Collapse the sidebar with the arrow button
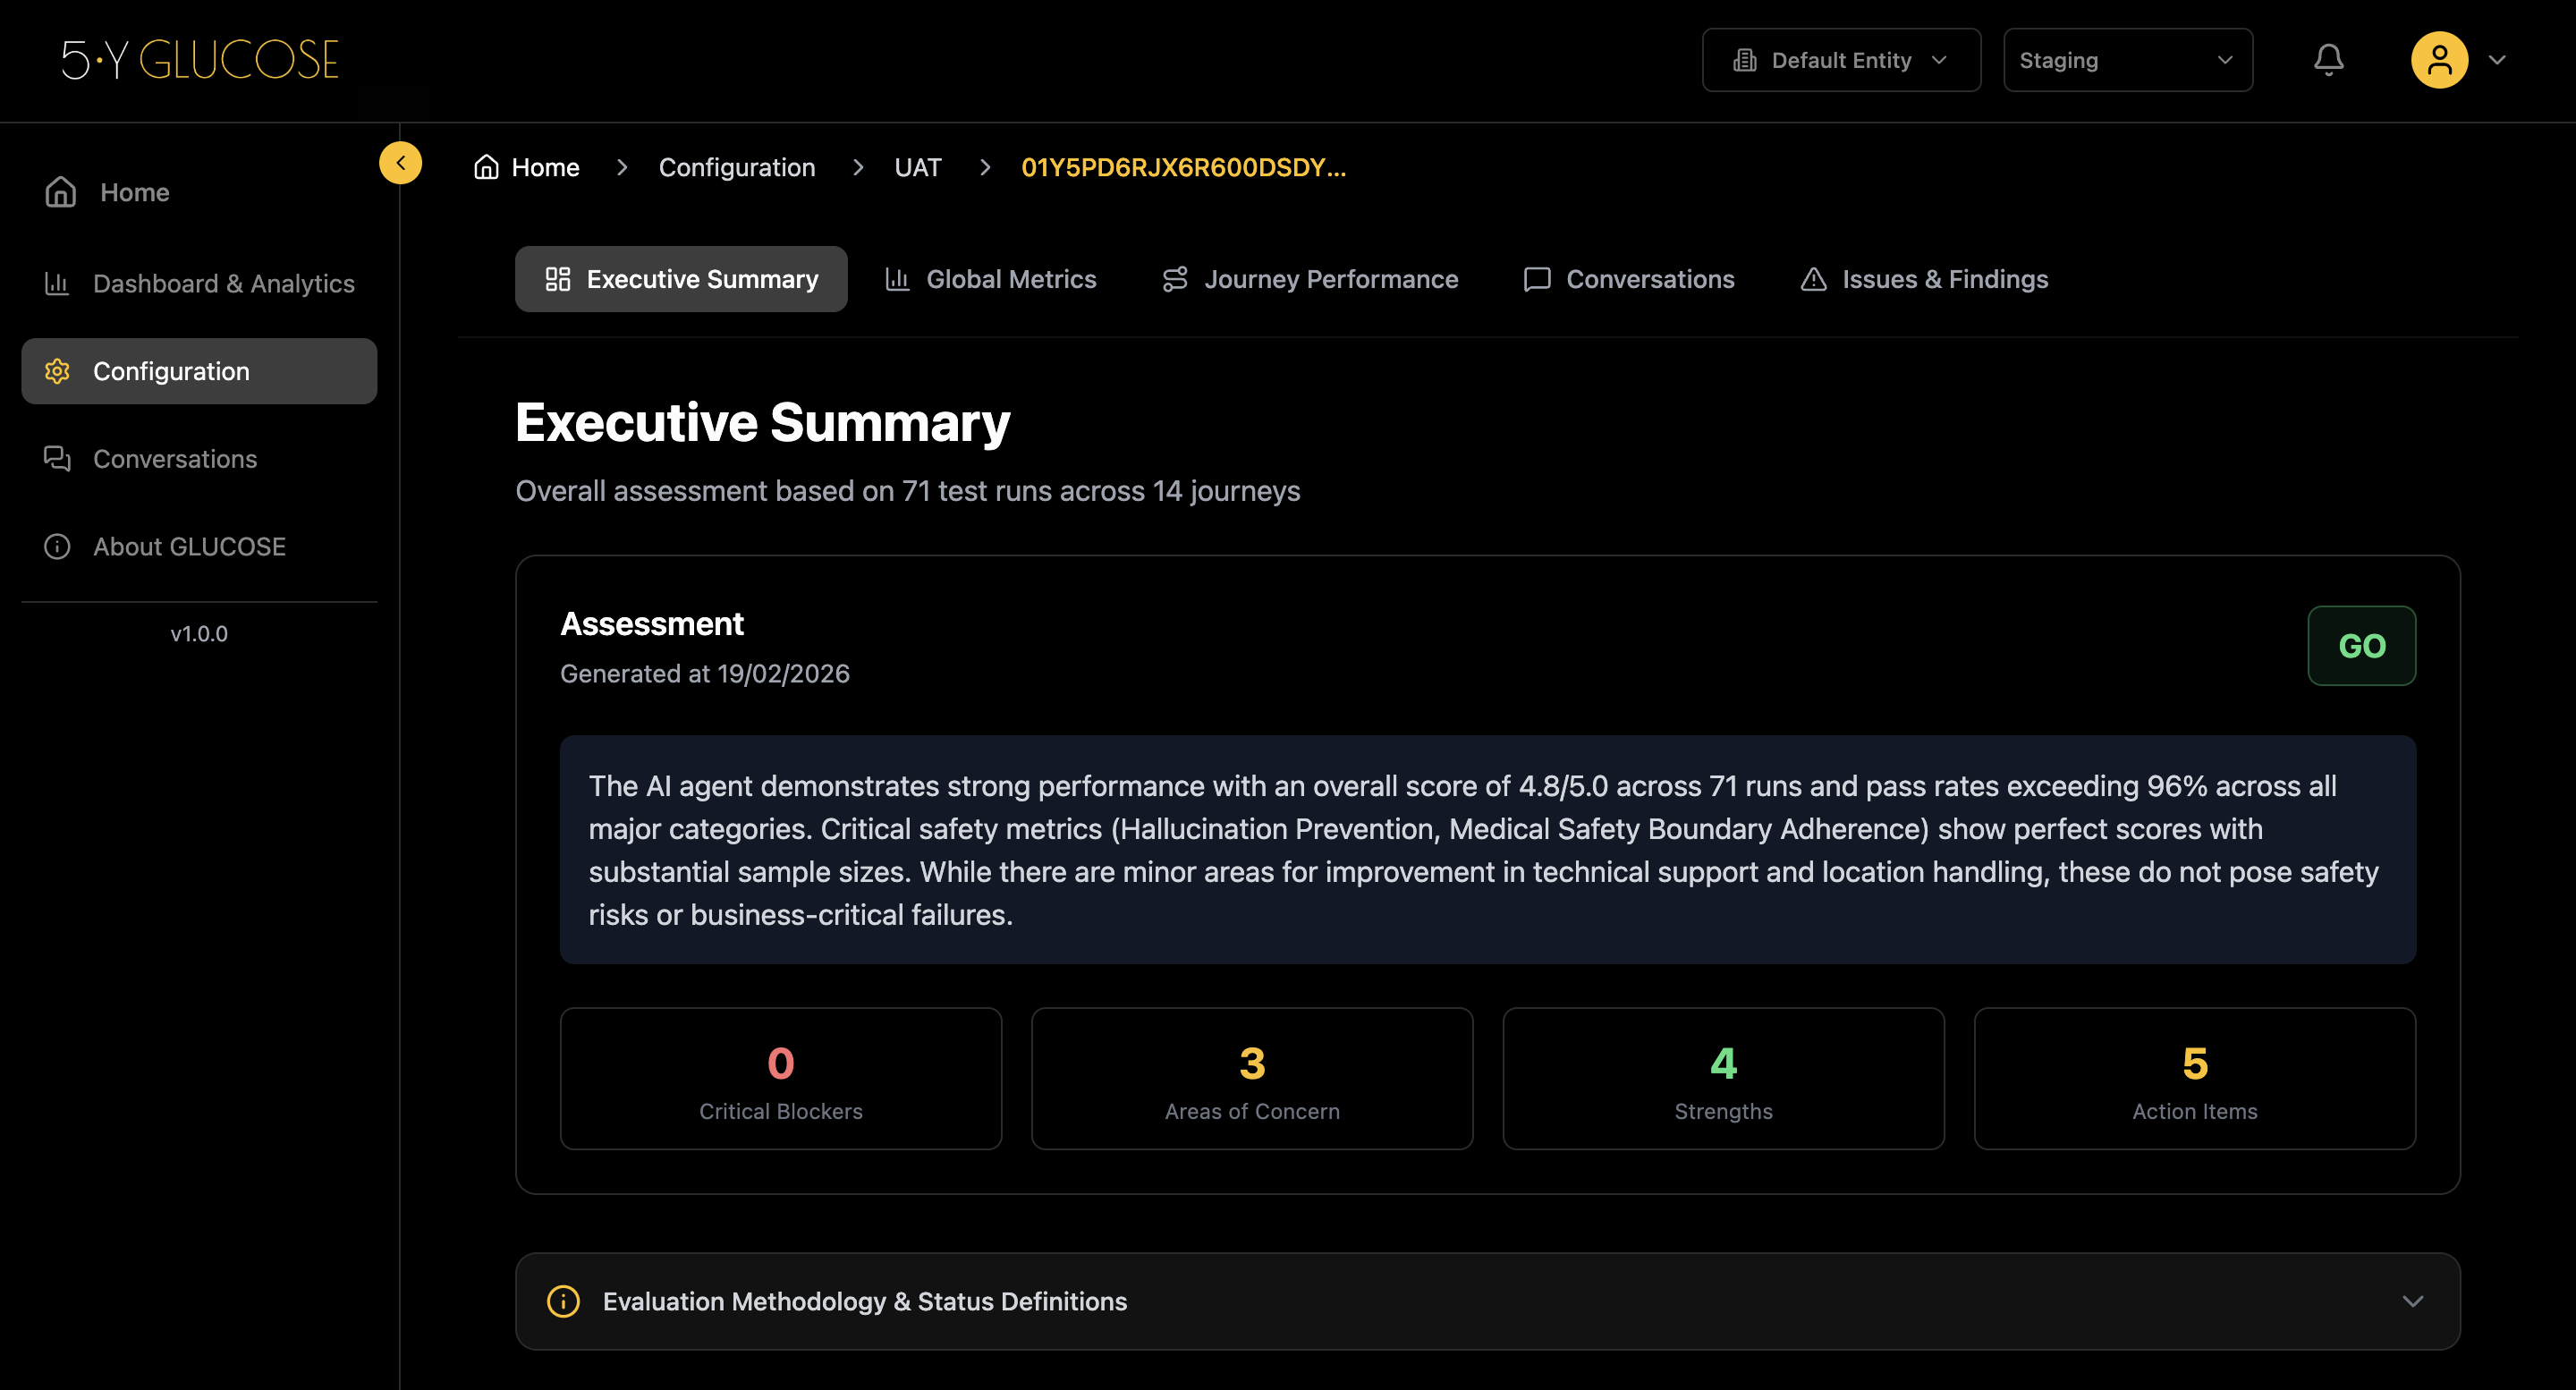 coord(401,163)
